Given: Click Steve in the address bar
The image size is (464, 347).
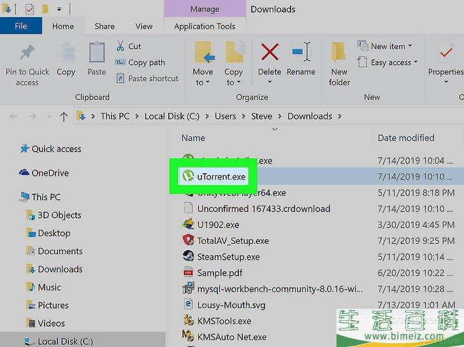Looking at the screenshot, I should click(x=261, y=116).
